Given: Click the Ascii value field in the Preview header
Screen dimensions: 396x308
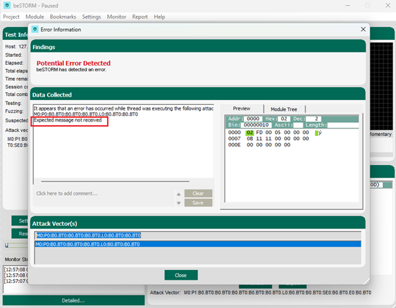Looking at the screenshot, I should pyautogui.click(x=298, y=125).
